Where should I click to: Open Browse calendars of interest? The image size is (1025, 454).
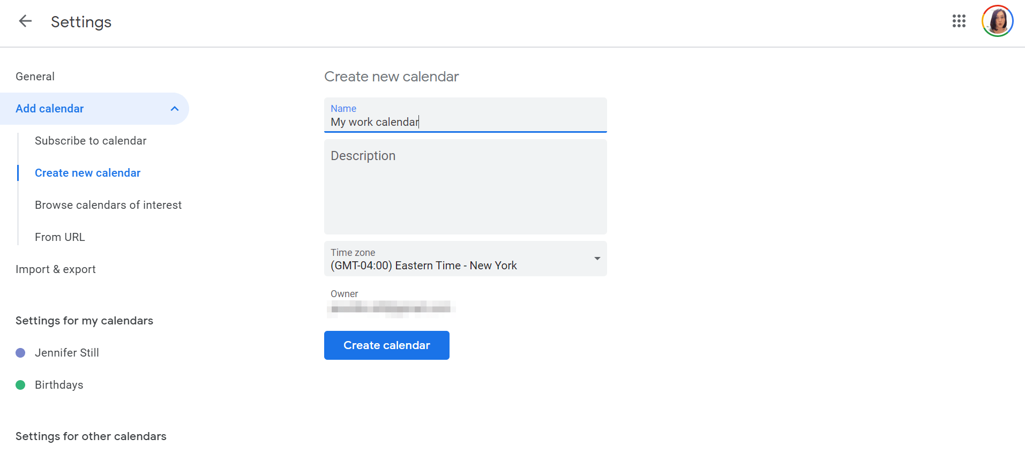108,205
